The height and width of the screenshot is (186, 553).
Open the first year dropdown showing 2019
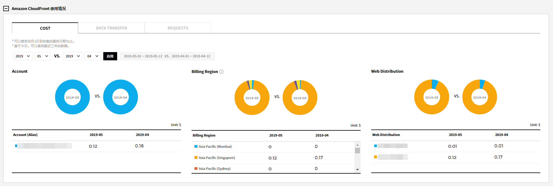22,56
